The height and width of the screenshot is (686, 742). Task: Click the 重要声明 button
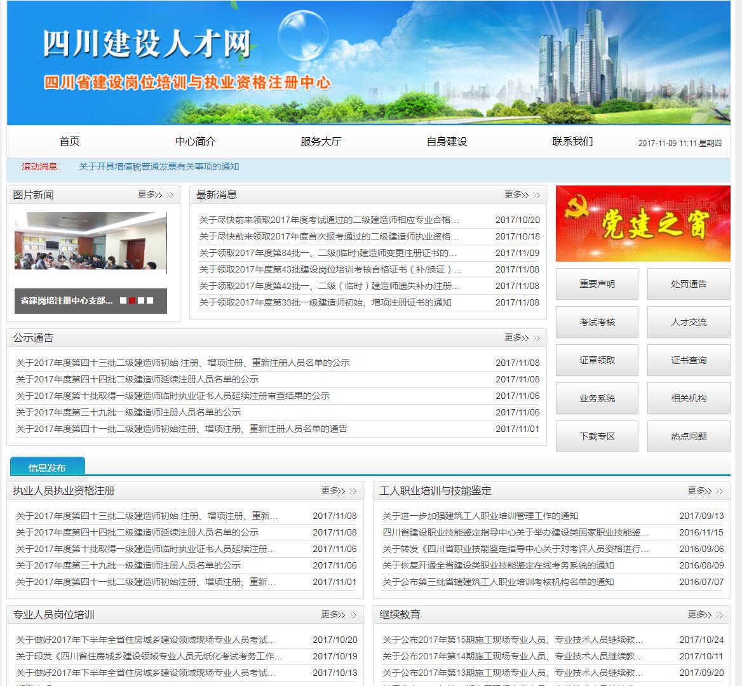click(x=597, y=284)
